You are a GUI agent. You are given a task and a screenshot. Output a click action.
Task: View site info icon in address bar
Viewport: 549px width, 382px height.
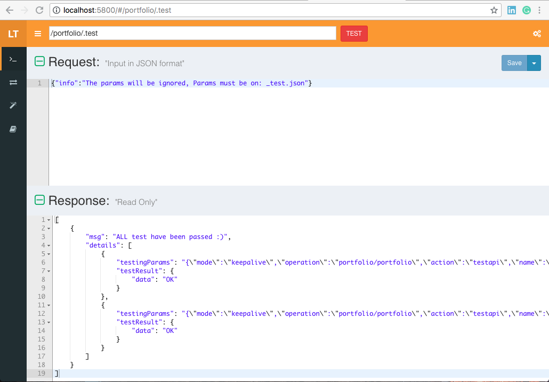(x=56, y=10)
